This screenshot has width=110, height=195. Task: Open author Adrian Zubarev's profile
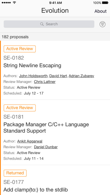pyautogui.click(x=81, y=76)
